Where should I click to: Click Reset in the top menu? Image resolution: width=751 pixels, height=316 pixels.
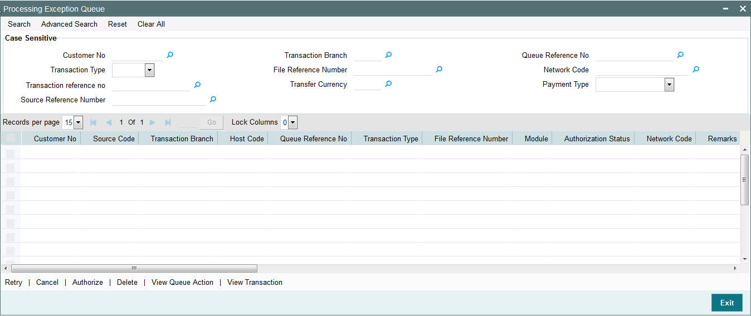pos(118,24)
